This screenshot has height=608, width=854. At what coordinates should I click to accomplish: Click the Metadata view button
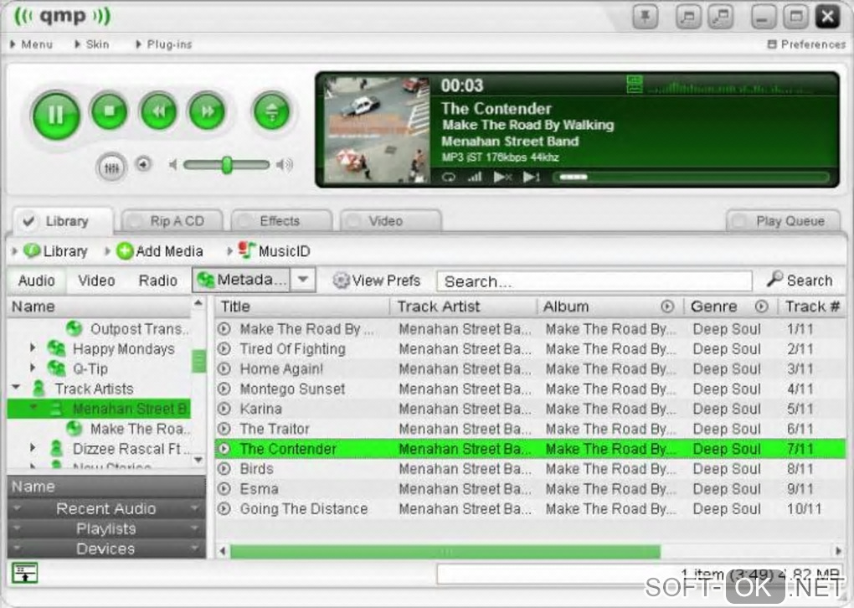(x=242, y=280)
